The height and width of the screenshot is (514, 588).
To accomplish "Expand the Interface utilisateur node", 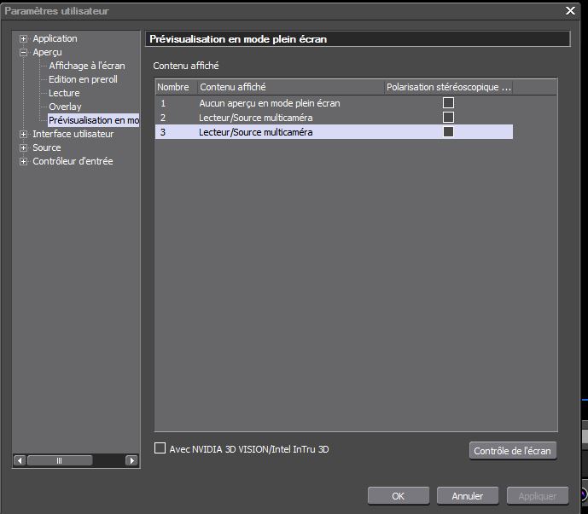I will point(23,134).
